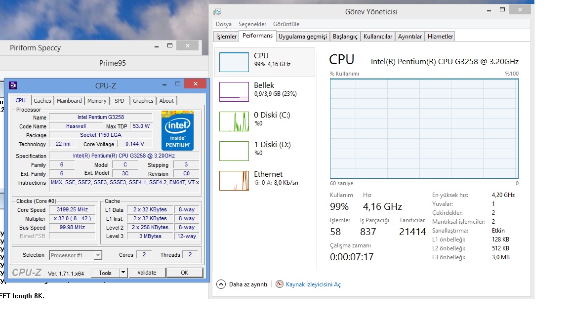The width and height of the screenshot is (569, 320).
Task: Open the About tab in CPU-Z
Action: click(166, 101)
